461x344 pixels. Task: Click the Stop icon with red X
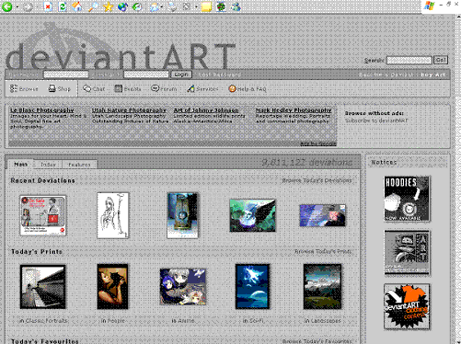coord(48,6)
